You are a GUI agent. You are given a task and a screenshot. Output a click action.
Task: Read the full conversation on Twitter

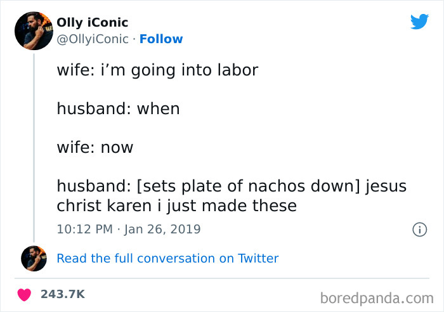tap(167, 258)
